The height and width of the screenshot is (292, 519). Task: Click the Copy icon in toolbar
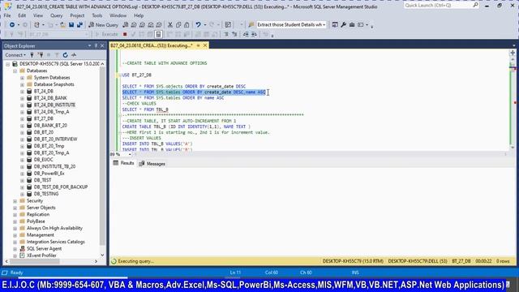[x=178, y=25]
